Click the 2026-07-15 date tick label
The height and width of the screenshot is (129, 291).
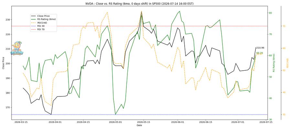tap(266, 122)
